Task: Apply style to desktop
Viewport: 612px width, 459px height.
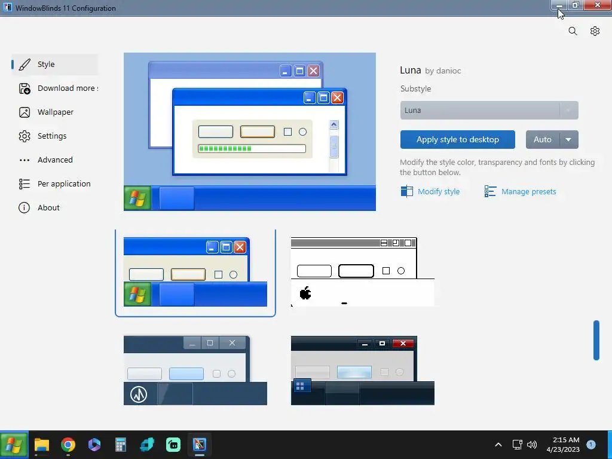Action: pos(457,140)
